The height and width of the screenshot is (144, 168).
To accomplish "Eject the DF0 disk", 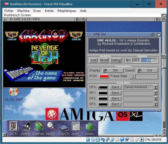I will point(115,87).
